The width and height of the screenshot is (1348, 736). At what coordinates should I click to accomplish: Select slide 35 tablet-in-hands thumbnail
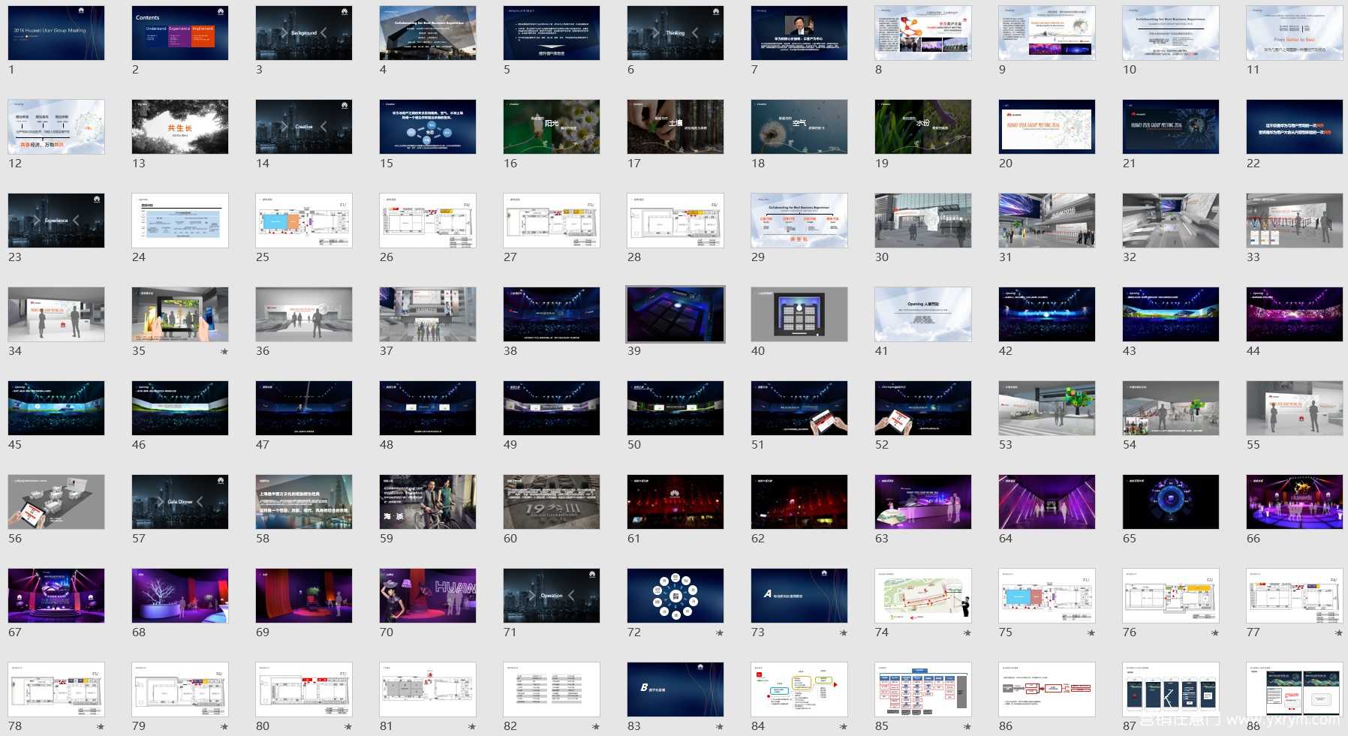(180, 314)
